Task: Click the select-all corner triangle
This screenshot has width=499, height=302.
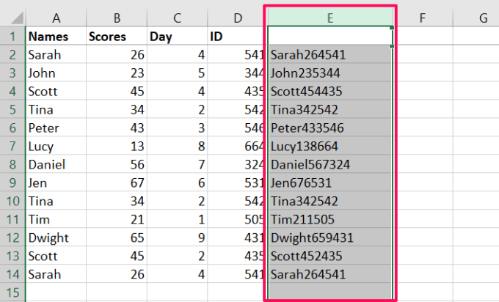Action: pos(12,18)
